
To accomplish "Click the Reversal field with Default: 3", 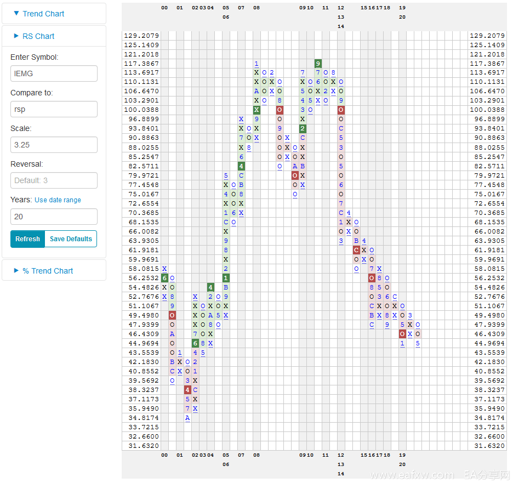I will (54, 180).
